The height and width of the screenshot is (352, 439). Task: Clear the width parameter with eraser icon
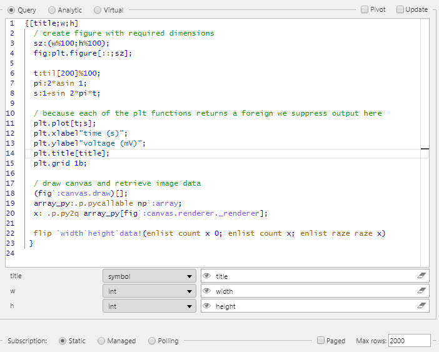421,291
